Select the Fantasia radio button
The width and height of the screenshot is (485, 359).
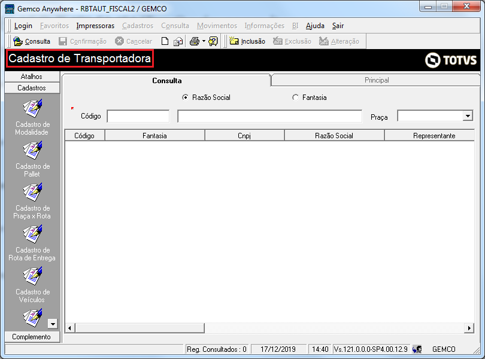pyautogui.click(x=295, y=98)
